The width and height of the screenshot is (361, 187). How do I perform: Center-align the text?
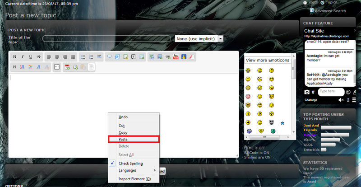[x=57, y=57]
